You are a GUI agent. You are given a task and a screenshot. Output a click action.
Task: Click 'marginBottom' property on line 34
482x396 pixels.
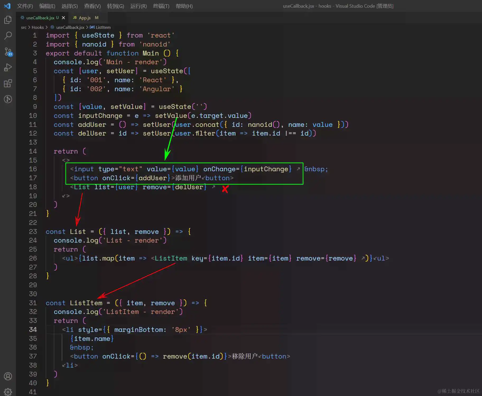point(138,329)
